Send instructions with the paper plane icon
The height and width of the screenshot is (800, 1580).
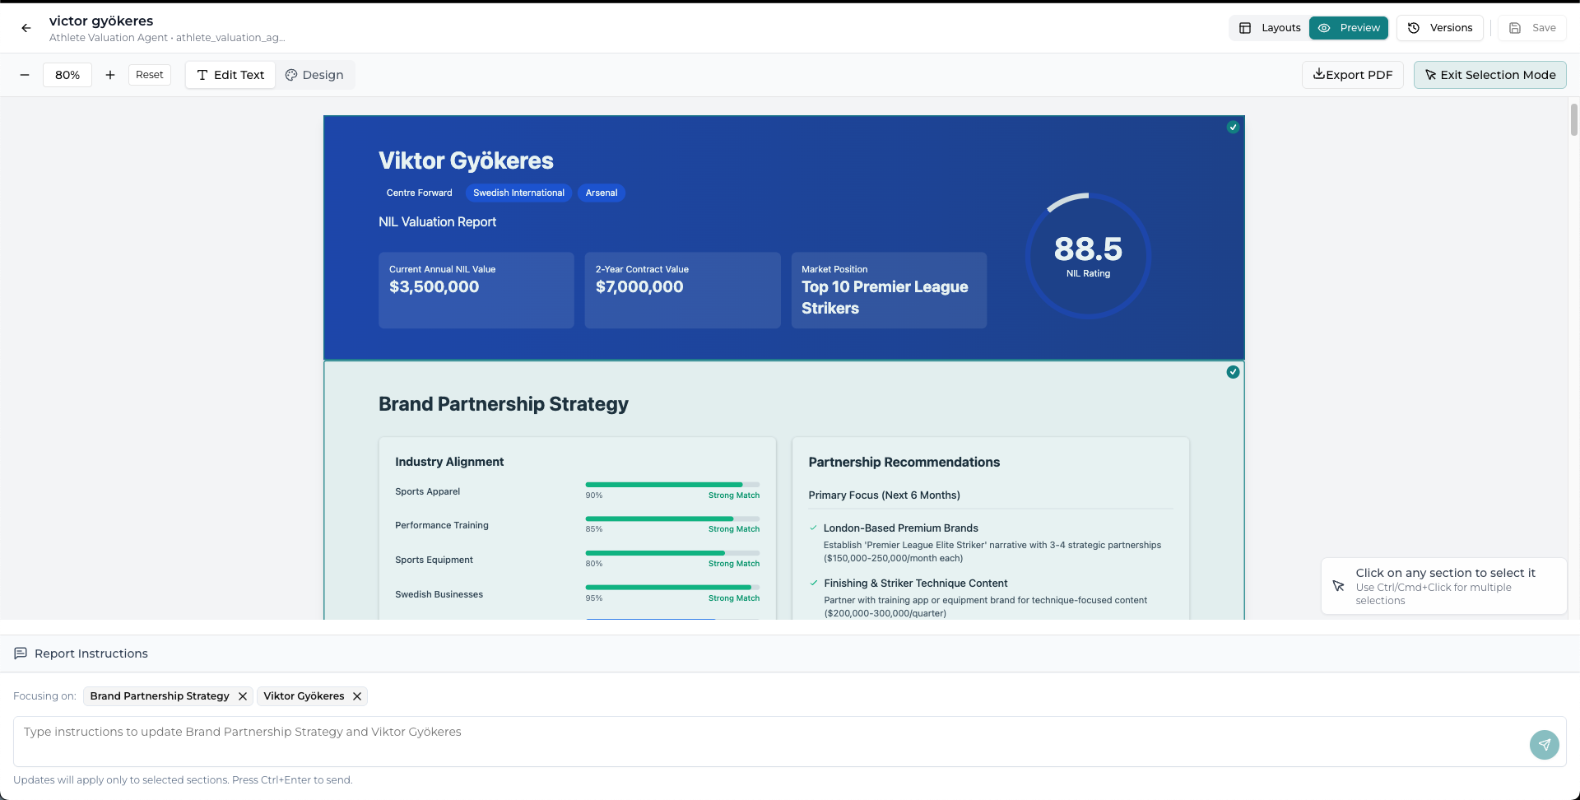(1545, 745)
